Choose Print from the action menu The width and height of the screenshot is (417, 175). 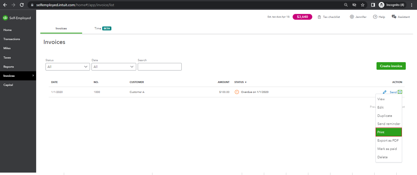(389, 132)
